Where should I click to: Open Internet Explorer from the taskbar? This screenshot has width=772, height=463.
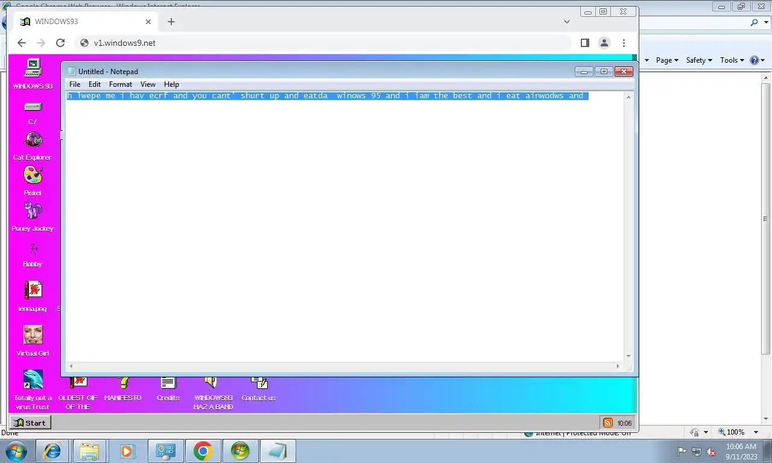[52, 451]
